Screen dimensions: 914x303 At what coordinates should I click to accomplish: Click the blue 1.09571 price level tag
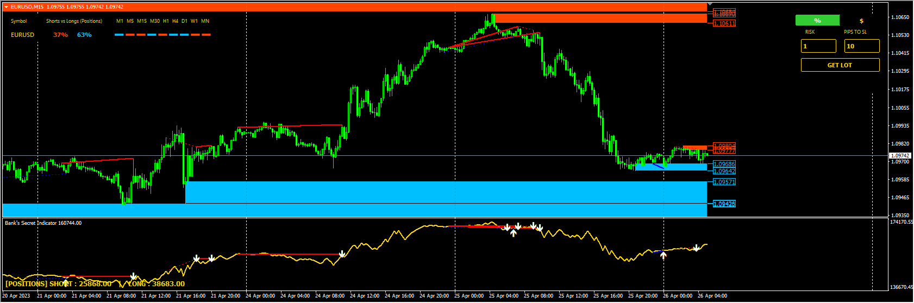click(724, 182)
